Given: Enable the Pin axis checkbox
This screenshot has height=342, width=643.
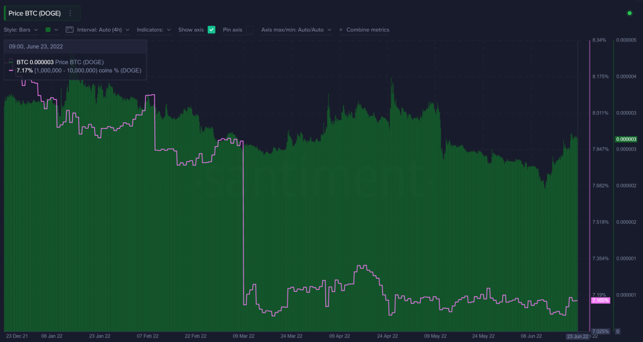Looking at the screenshot, I should tap(250, 29).
